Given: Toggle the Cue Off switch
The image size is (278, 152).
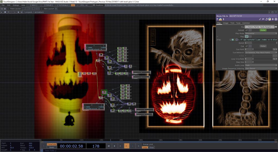Looking at the screenshot, I should click(248, 46).
